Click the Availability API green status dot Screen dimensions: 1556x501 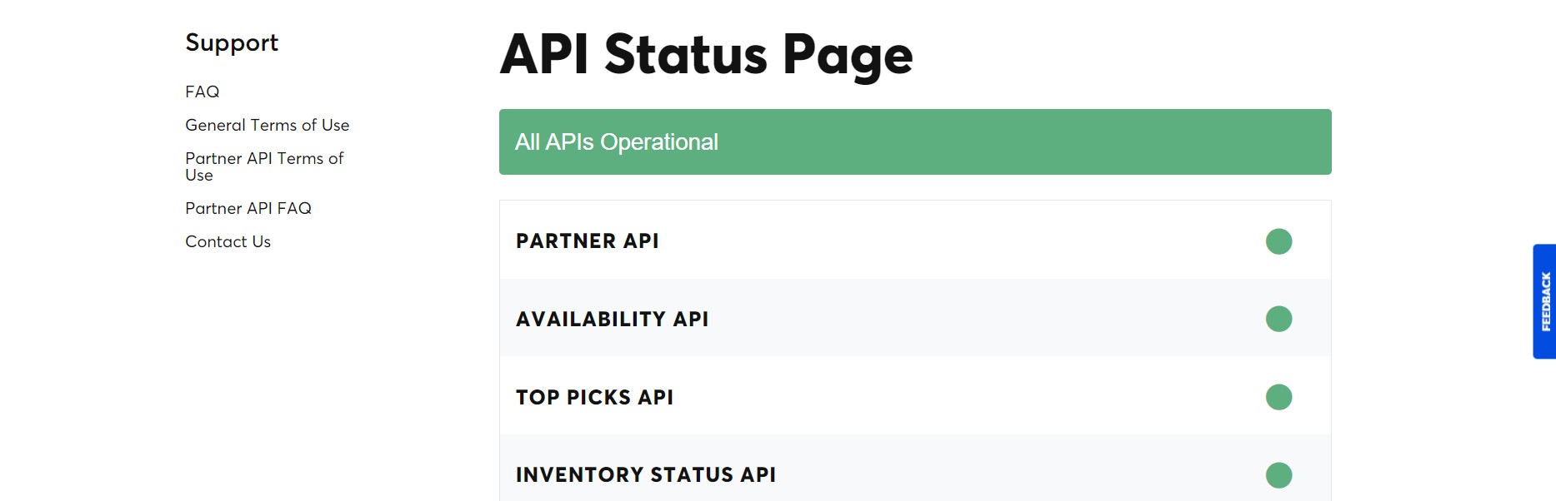(1278, 319)
